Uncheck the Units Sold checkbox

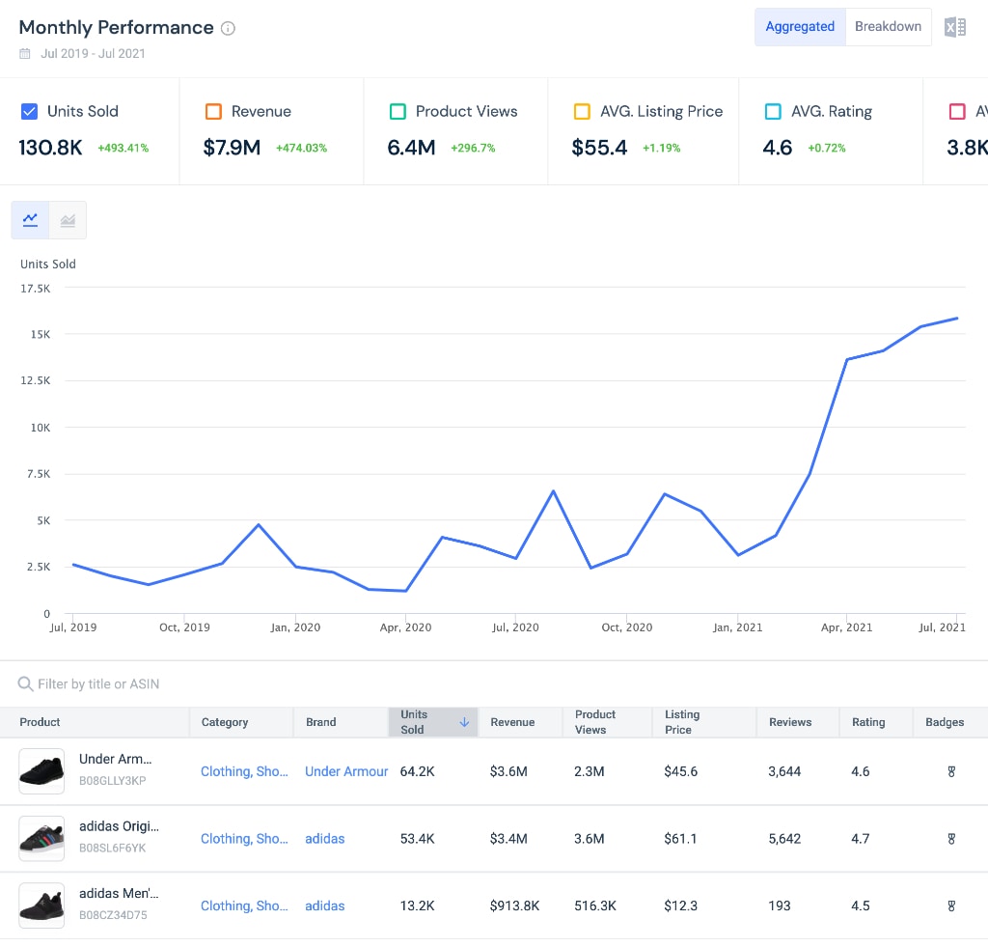coord(29,112)
